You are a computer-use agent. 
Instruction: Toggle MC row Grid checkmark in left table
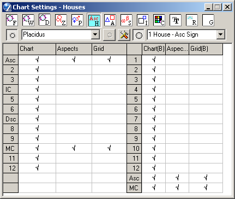pyautogui.click(x=109, y=148)
